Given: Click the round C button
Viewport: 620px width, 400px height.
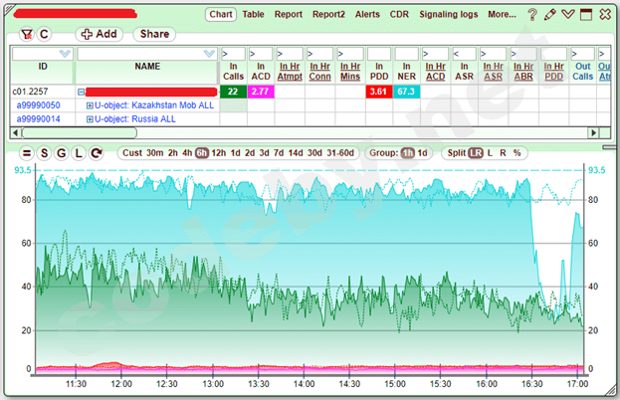Looking at the screenshot, I should coord(44,35).
